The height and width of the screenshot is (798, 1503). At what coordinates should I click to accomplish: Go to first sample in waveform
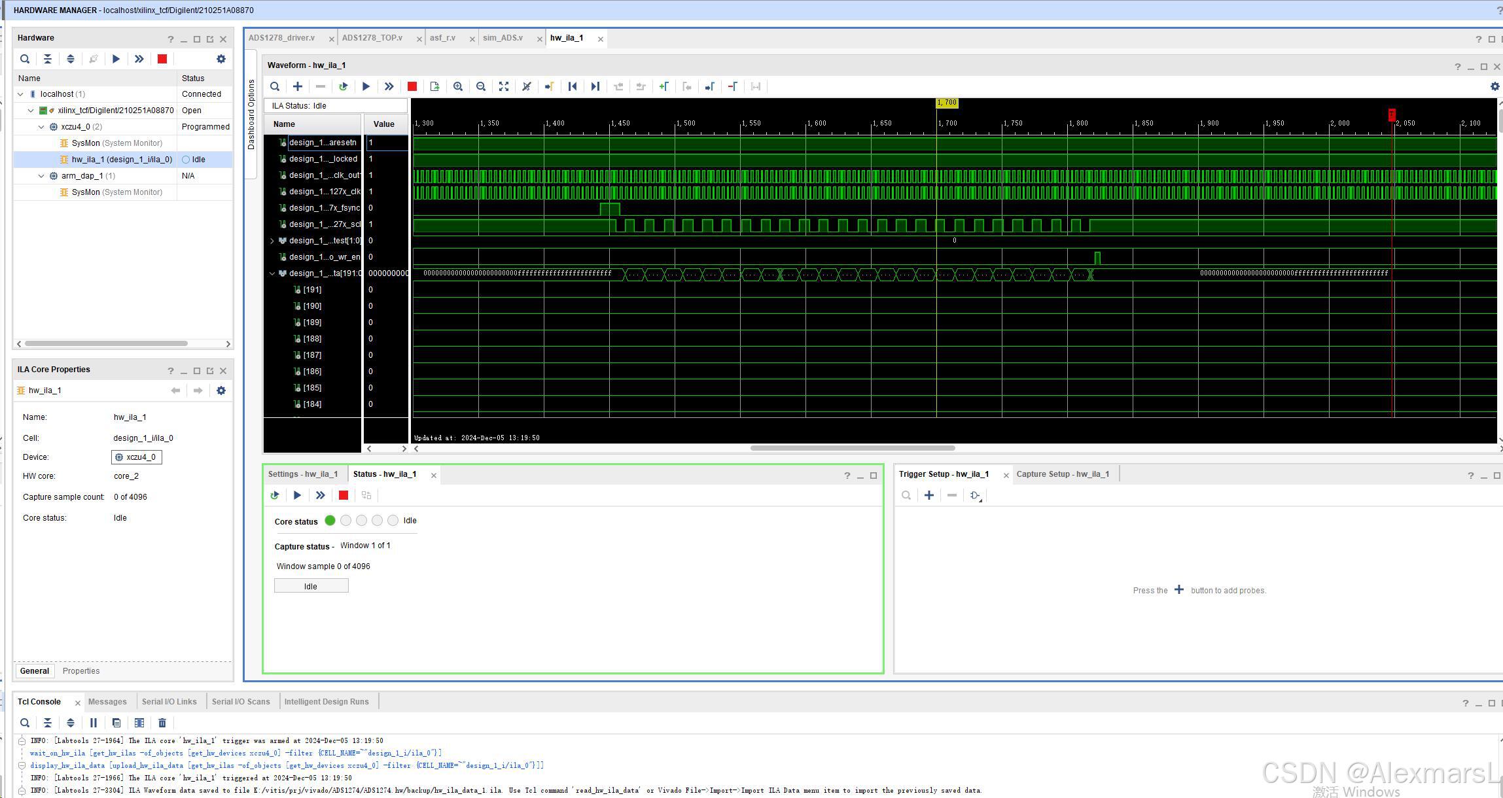click(x=573, y=86)
